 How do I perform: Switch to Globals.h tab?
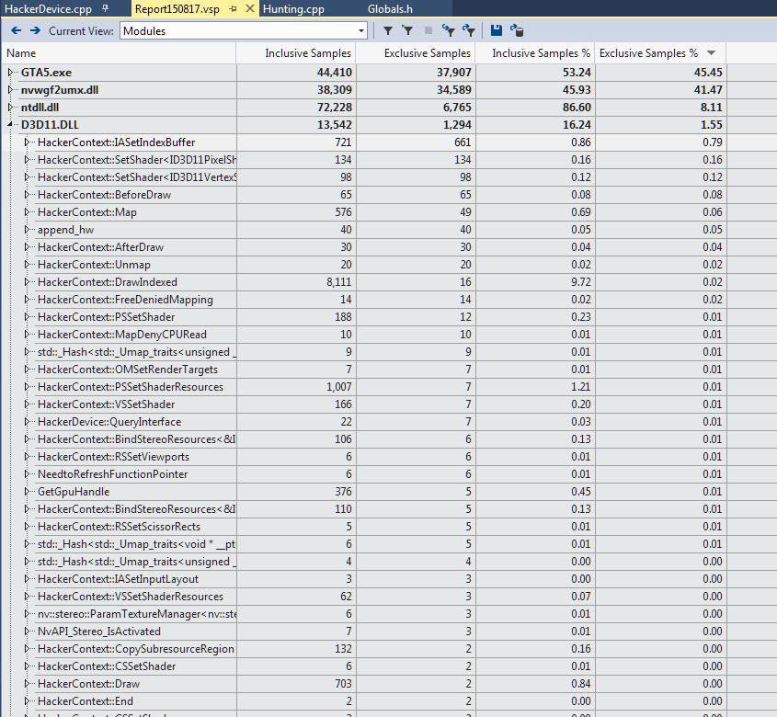[x=390, y=9]
